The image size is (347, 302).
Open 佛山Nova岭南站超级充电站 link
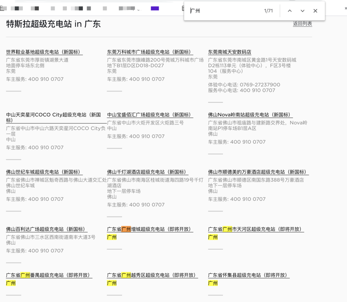(250, 115)
